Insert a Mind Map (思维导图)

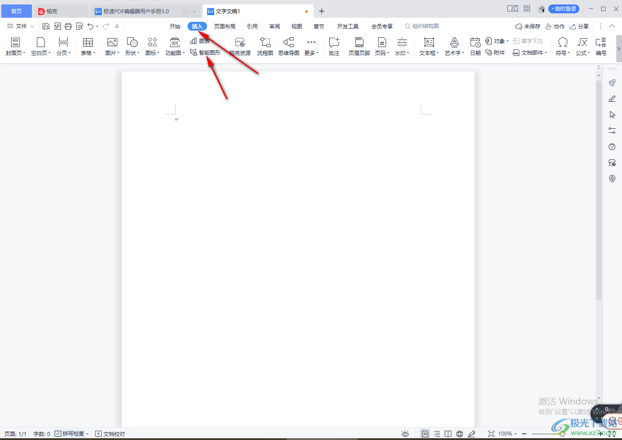[289, 47]
